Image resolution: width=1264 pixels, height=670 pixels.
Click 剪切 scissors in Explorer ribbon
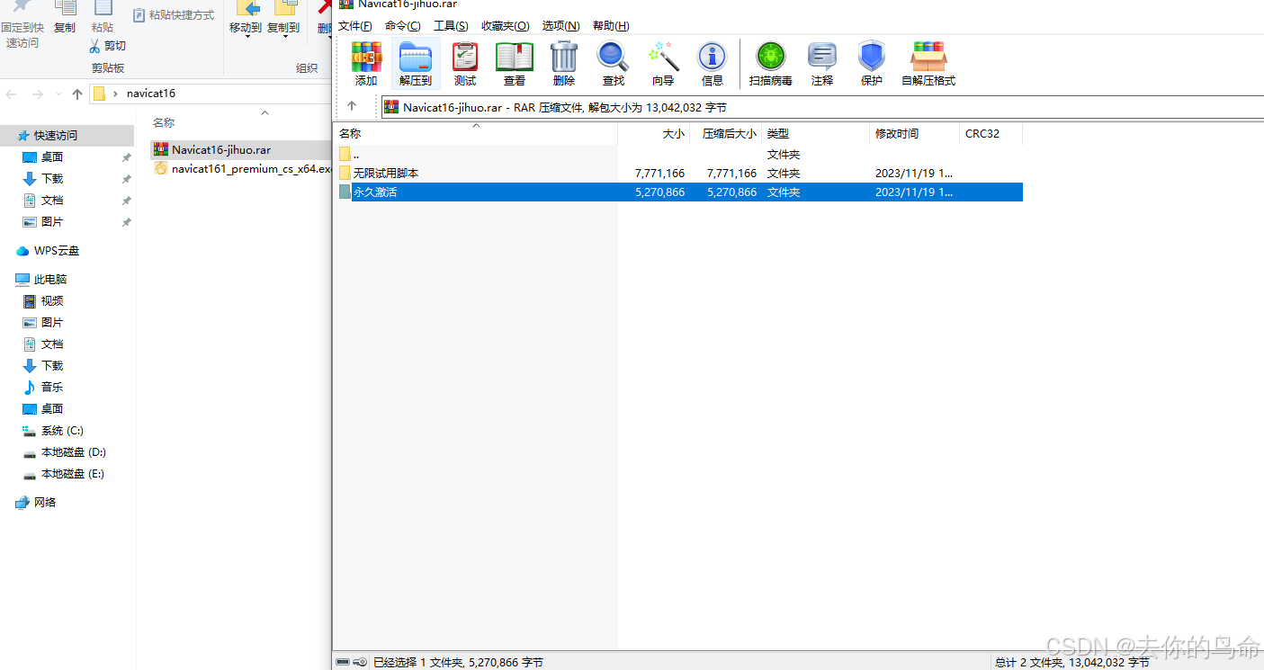[x=107, y=46]
